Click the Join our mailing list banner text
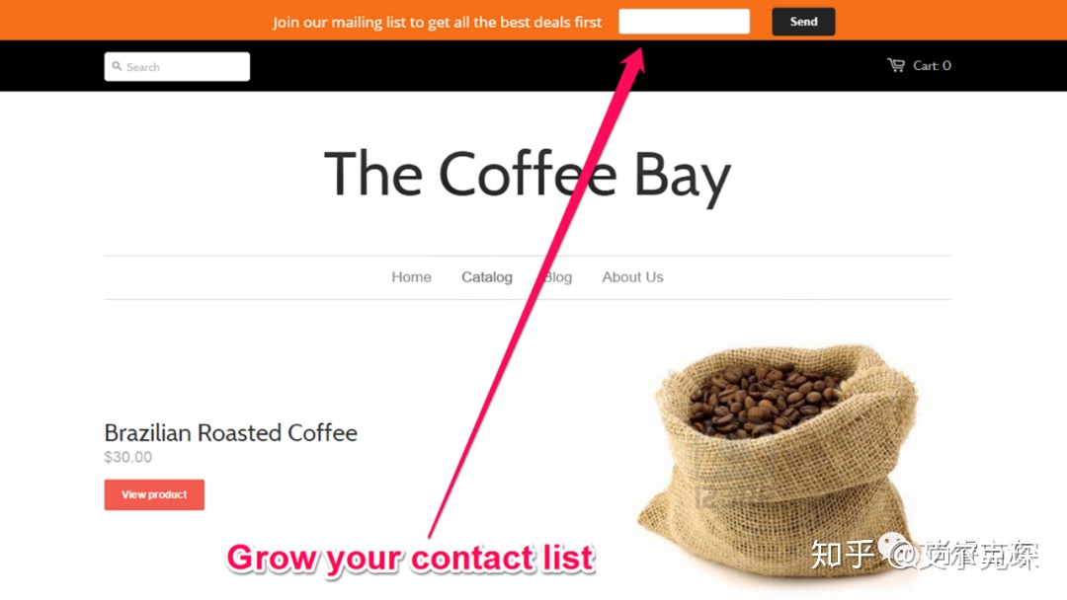1067x600 pixels. pos(437,23)
